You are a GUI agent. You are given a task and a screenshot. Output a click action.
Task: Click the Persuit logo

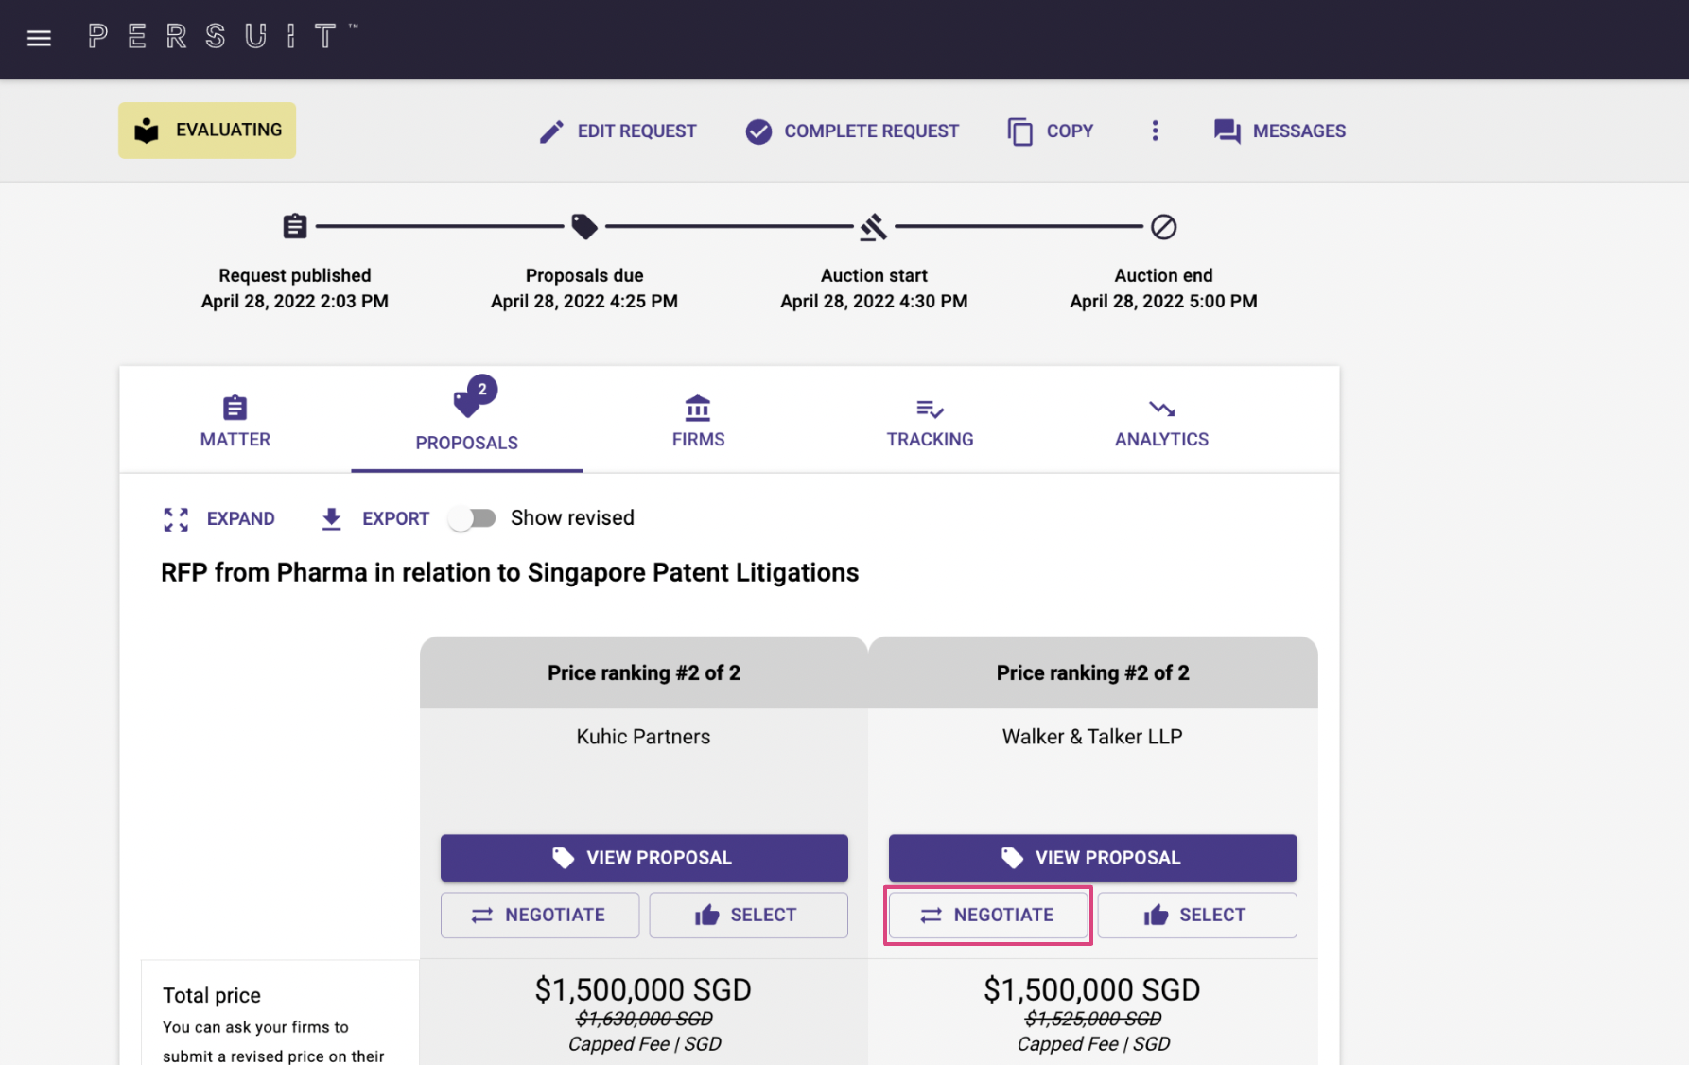pyautogui.click(x=222, y=37)
